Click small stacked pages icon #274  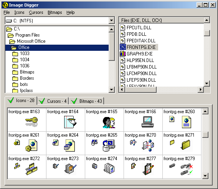pos(94,166)
